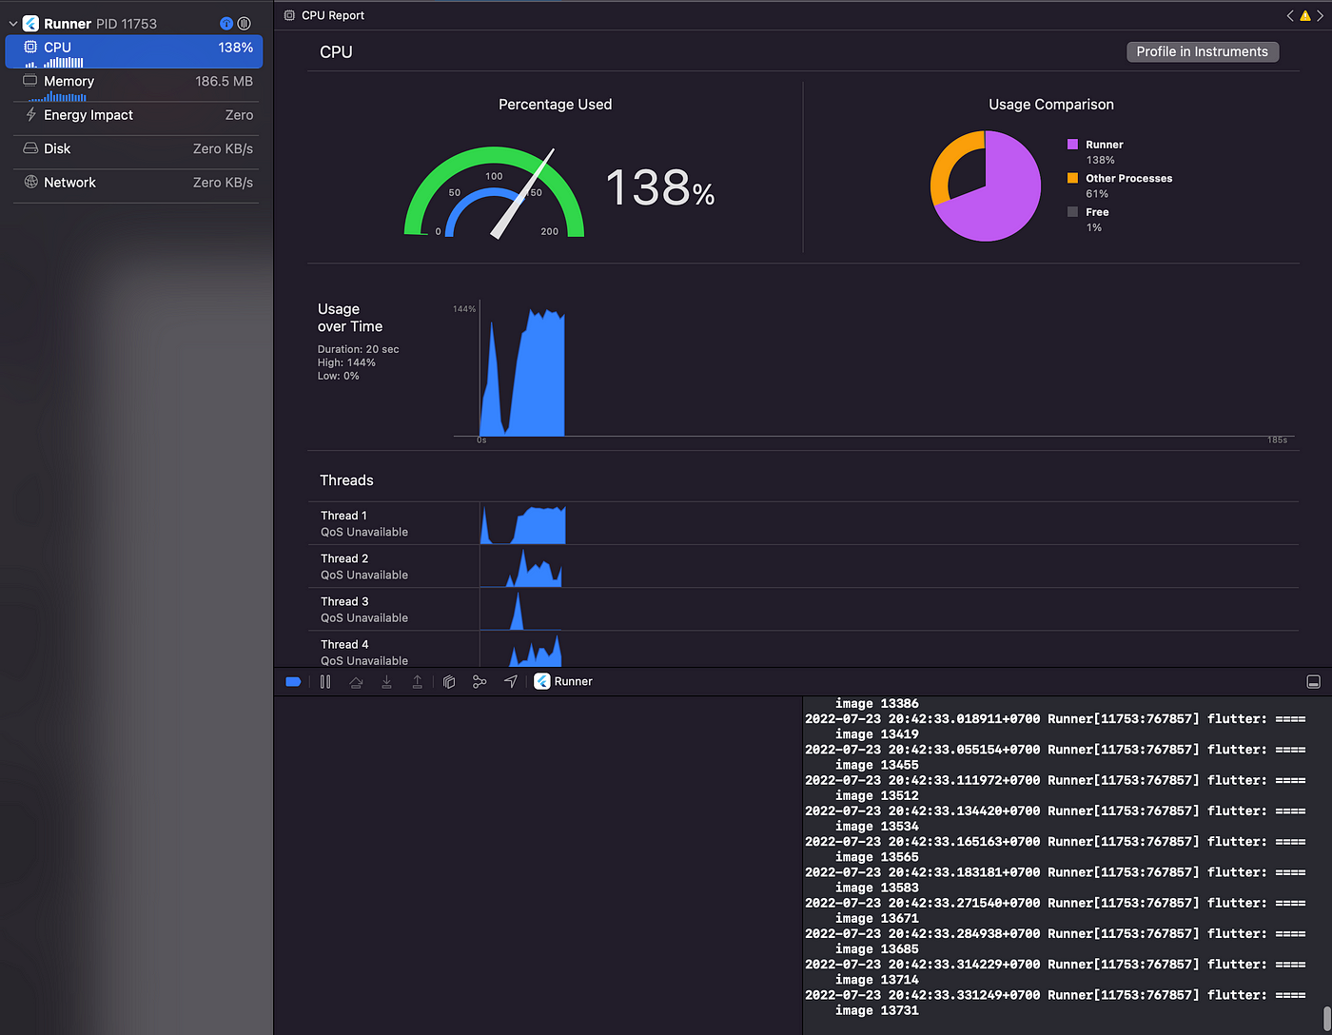Toggle the blue breakpoints activation button
1332x1035 pixels.
(x=293, y=681)
